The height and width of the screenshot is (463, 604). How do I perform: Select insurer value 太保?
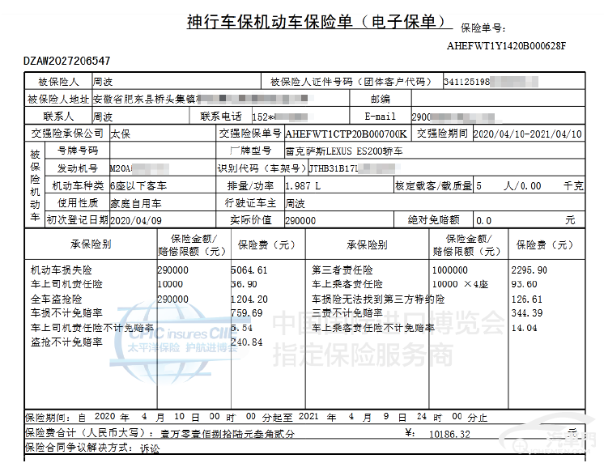(x=120, y=134)
